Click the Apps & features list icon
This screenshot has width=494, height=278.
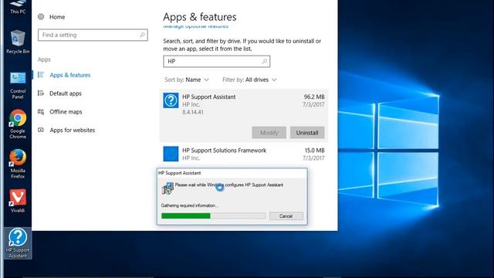click(x=41, y=75)
